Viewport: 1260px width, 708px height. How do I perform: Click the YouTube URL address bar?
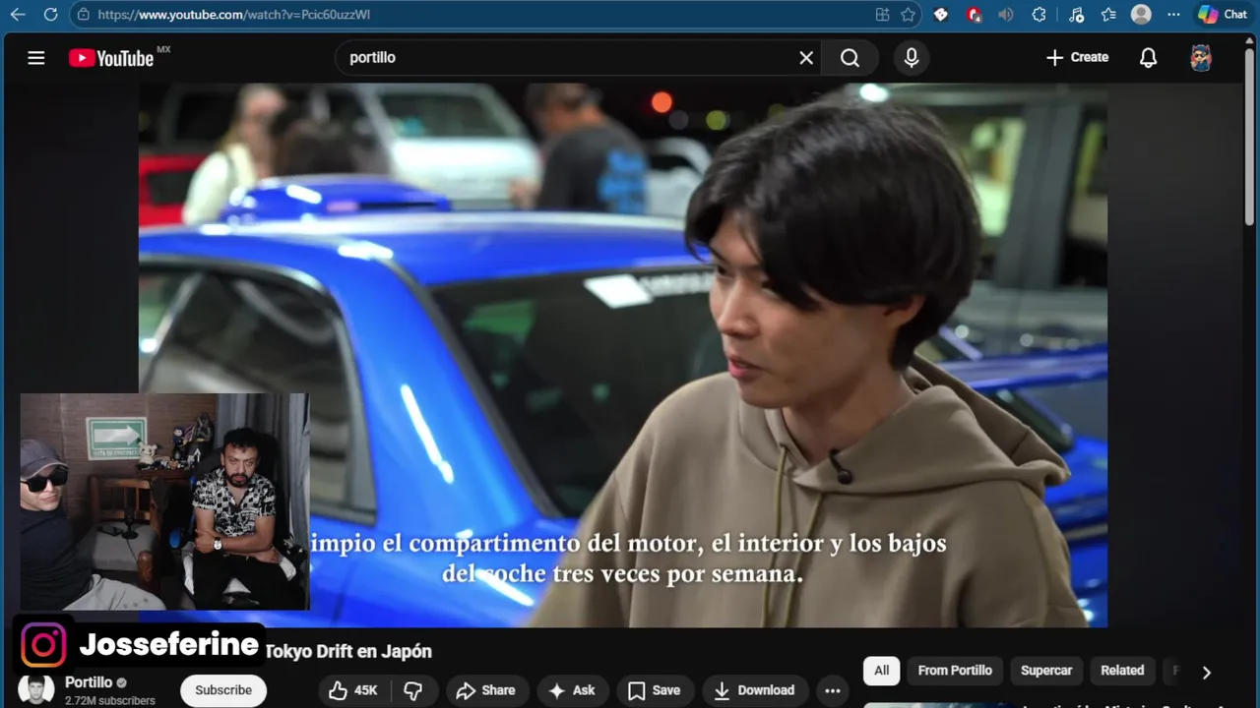[x=472, y=15]
